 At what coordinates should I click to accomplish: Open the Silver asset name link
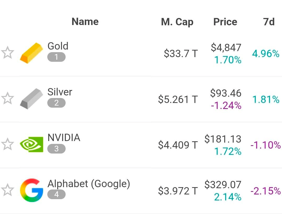[x=60, y=92]
